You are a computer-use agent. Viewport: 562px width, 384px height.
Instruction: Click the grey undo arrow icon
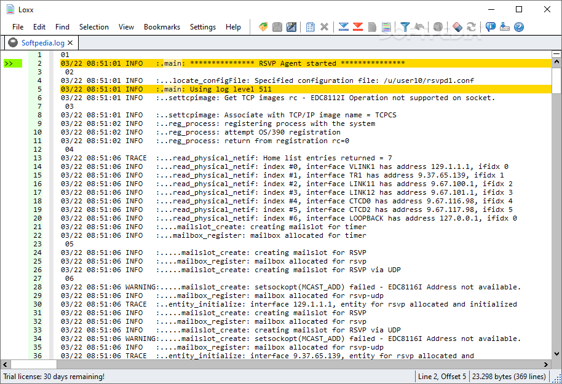coord(419,27)
